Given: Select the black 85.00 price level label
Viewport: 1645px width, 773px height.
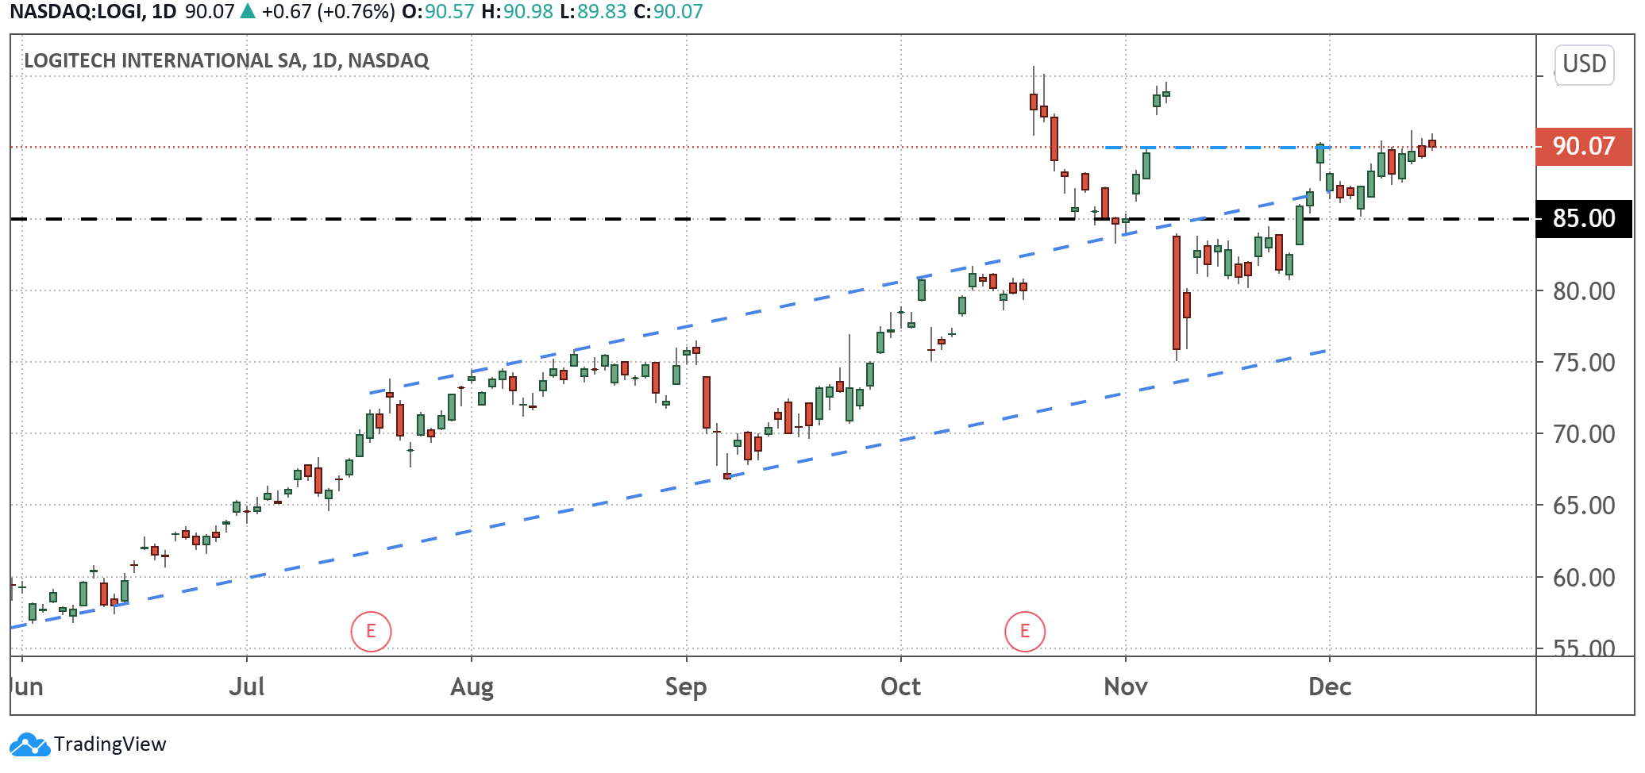Looking at the screenshot, I should coord(1583,218).
